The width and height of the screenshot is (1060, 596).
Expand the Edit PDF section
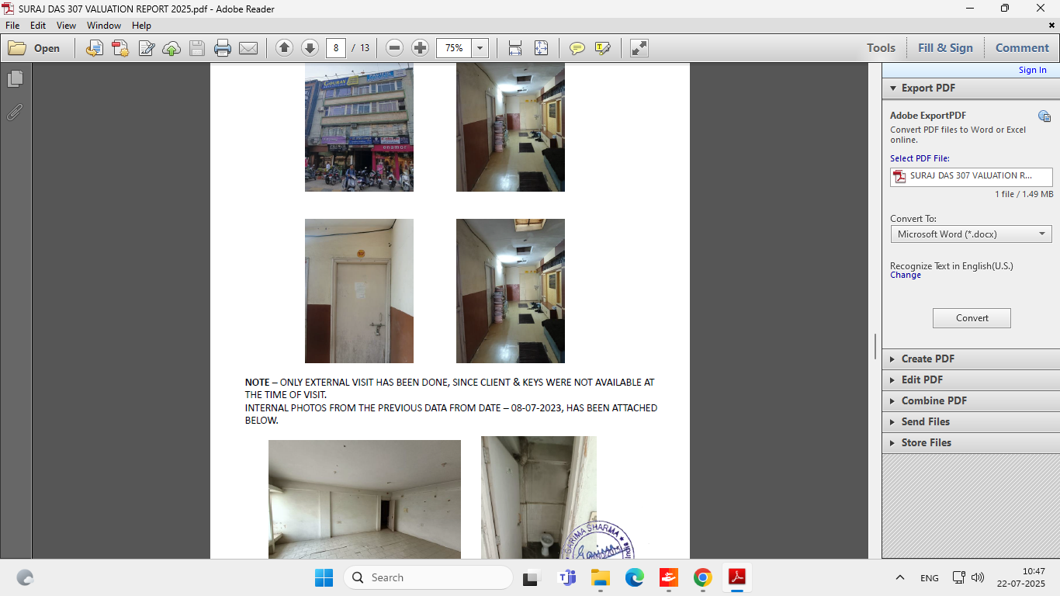pyautogui.click(x=970, y=379)
